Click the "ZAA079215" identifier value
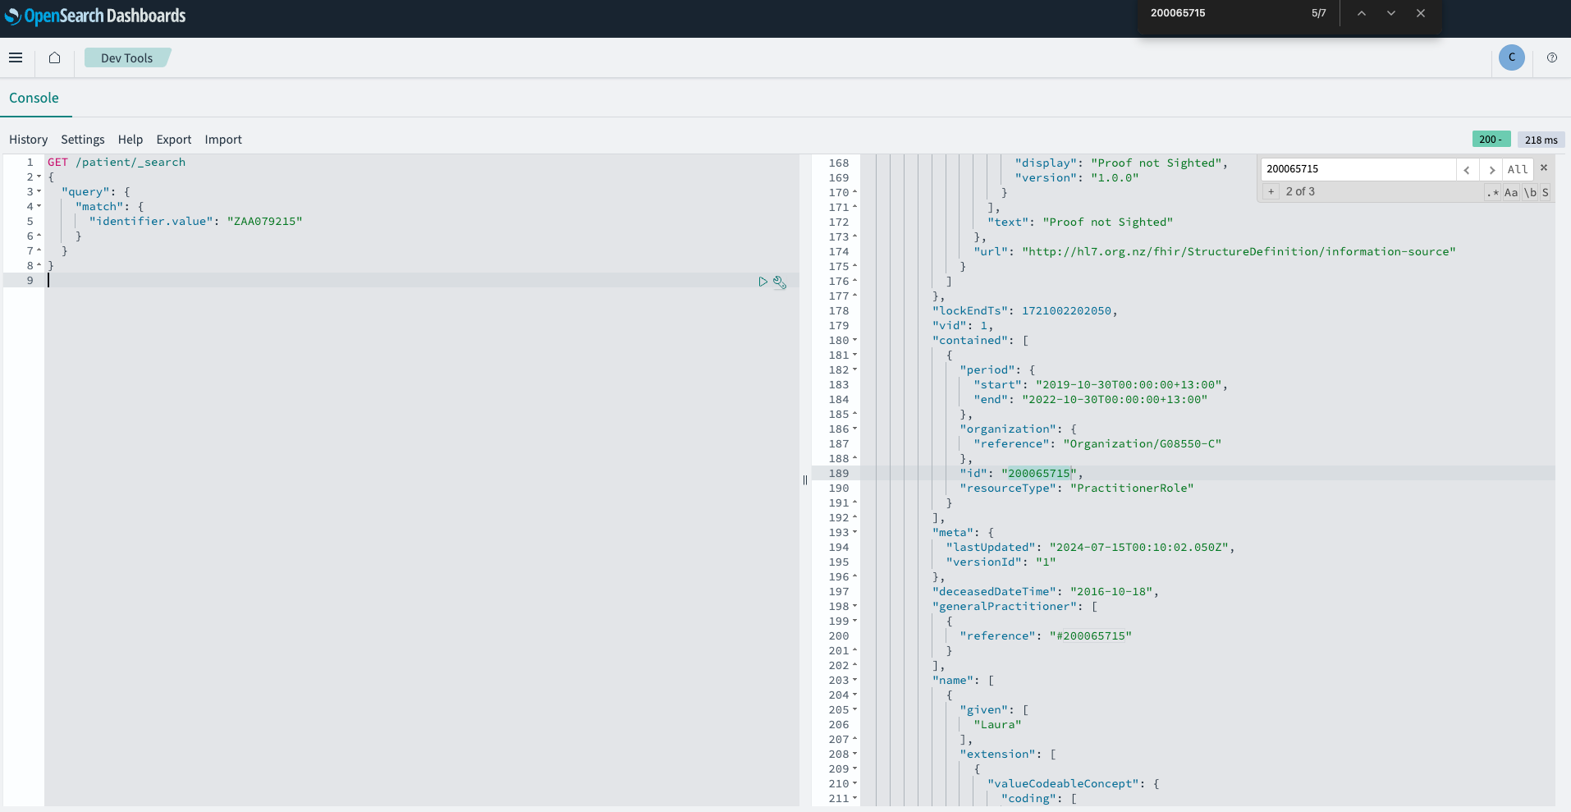This screenshot has width=1571, height=812. [x=264, y=222]
